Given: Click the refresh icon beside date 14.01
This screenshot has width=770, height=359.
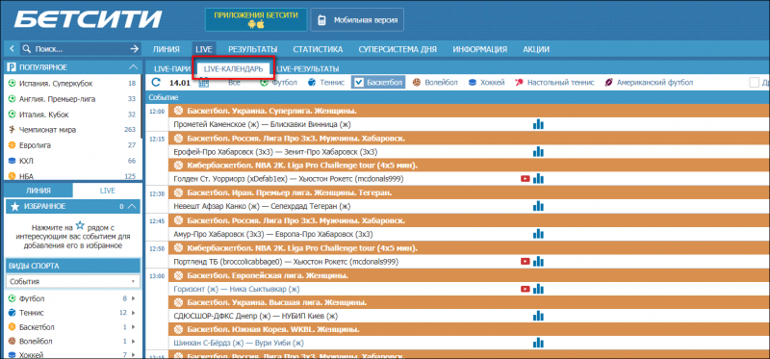Looking at the screenshot, I should [x=156, y=83].
